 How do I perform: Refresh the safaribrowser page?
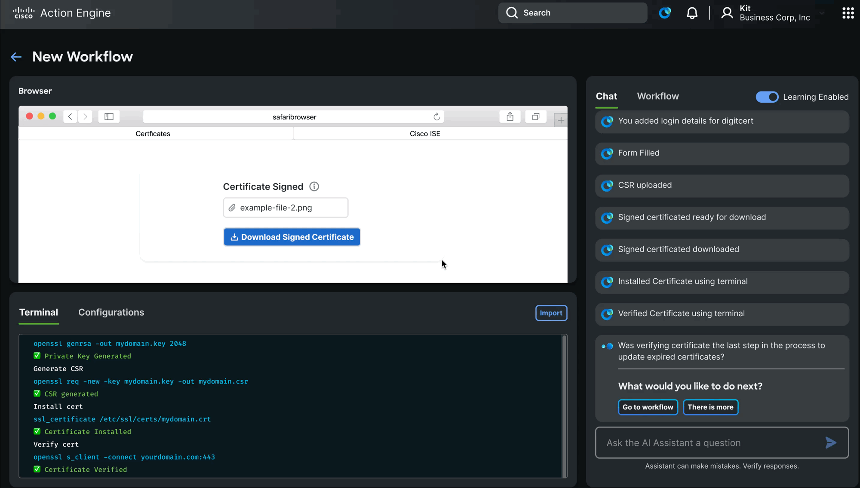[436, 116]
